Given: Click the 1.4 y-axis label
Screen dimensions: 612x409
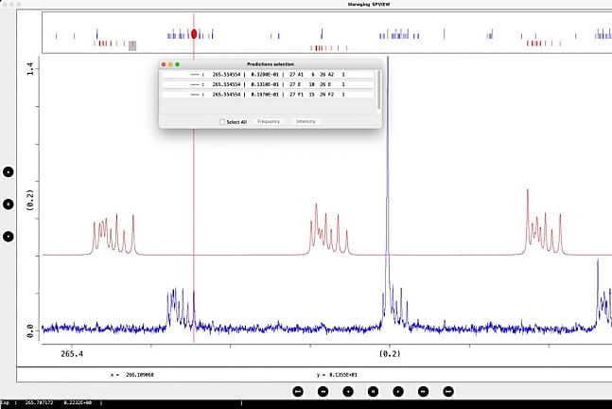Looking at the screenshot, I should [x=30, y=69].
